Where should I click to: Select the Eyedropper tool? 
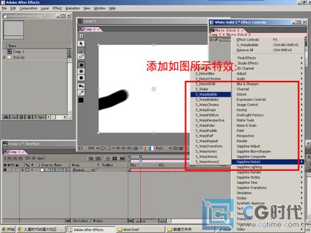pos(81,93)
